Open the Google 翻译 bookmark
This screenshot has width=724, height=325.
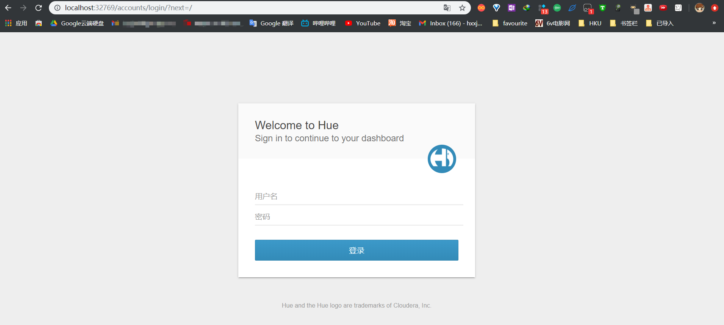point(272,23)
